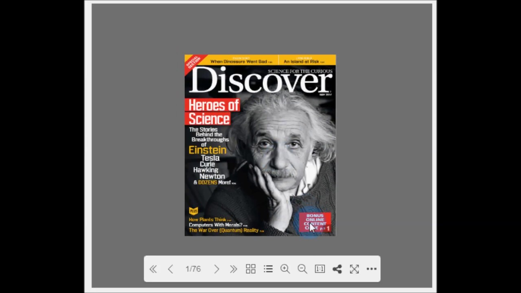Open the more options menu

tap(372, 269)
